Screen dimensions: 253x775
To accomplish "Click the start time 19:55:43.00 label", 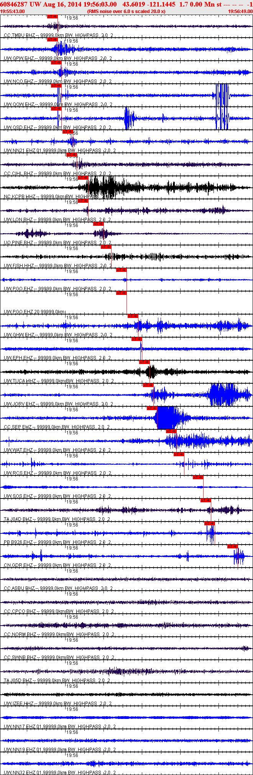I will click(x=13, y=12).
